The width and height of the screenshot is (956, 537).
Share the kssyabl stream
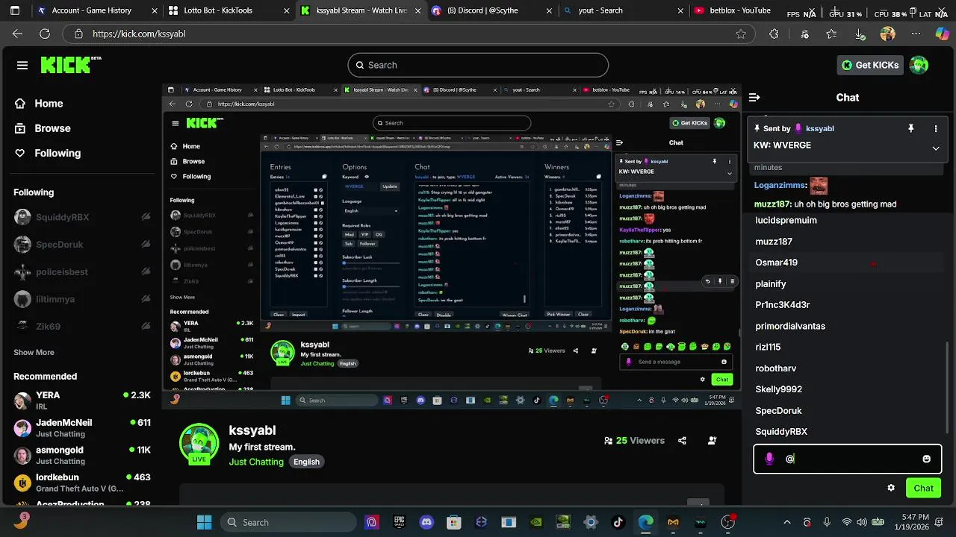pyautogui.click(x=682, y=441)
